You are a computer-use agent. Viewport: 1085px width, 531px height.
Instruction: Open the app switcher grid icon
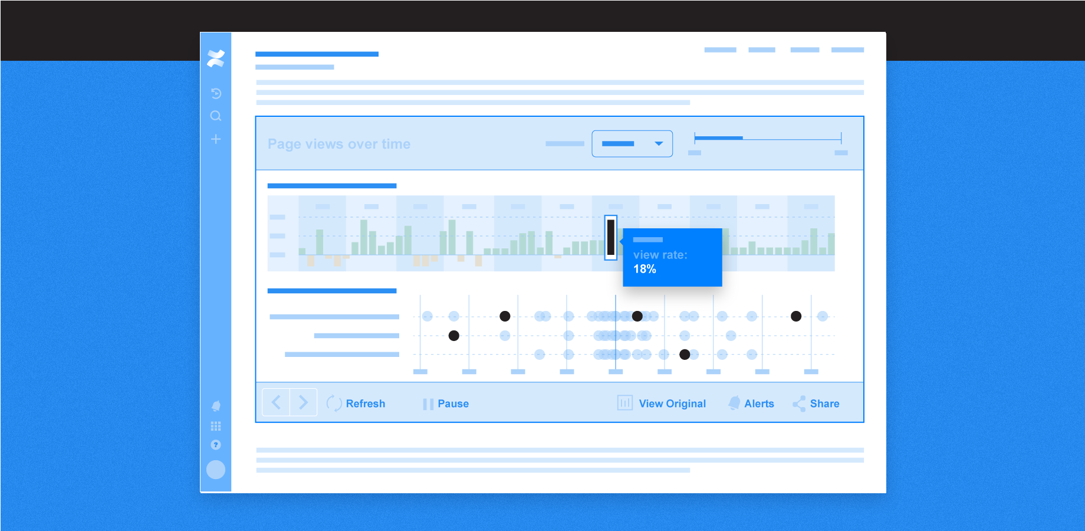point(216,426)
